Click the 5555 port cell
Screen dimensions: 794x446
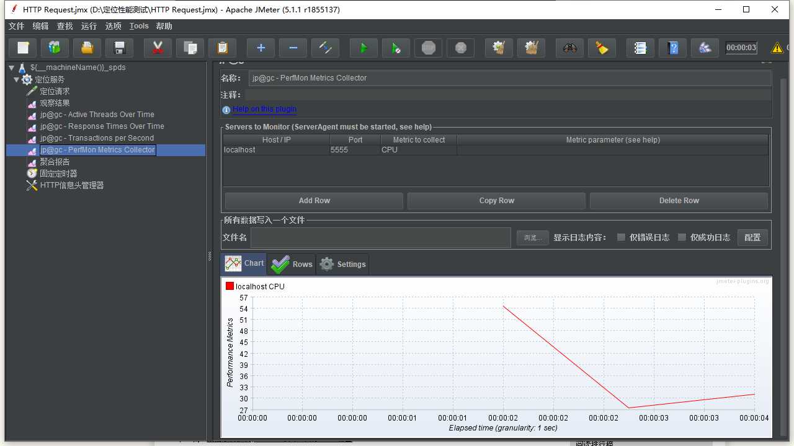click(355, 150)
